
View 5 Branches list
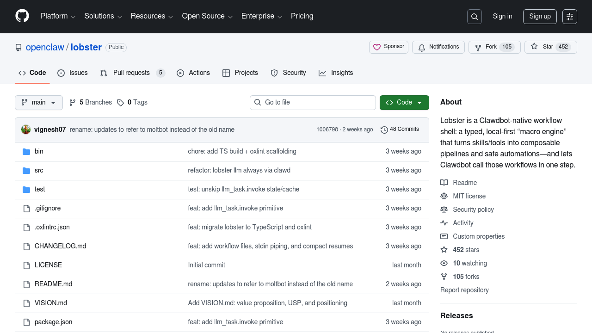tap(91, 103)
